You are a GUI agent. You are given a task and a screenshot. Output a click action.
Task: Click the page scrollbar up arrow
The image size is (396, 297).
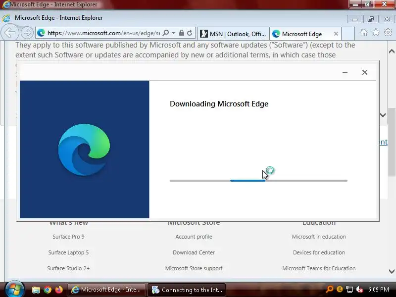click(392, 51)
